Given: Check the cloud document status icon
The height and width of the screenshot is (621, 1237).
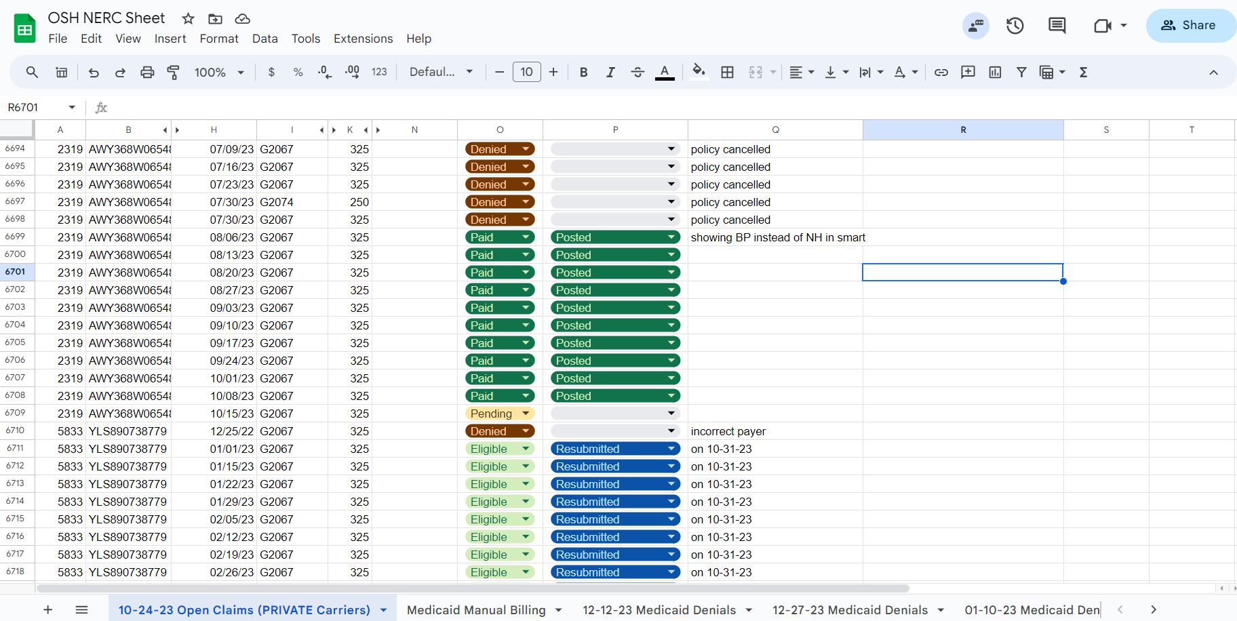Looking at the screenshot, I should click(x=242, y=18).
